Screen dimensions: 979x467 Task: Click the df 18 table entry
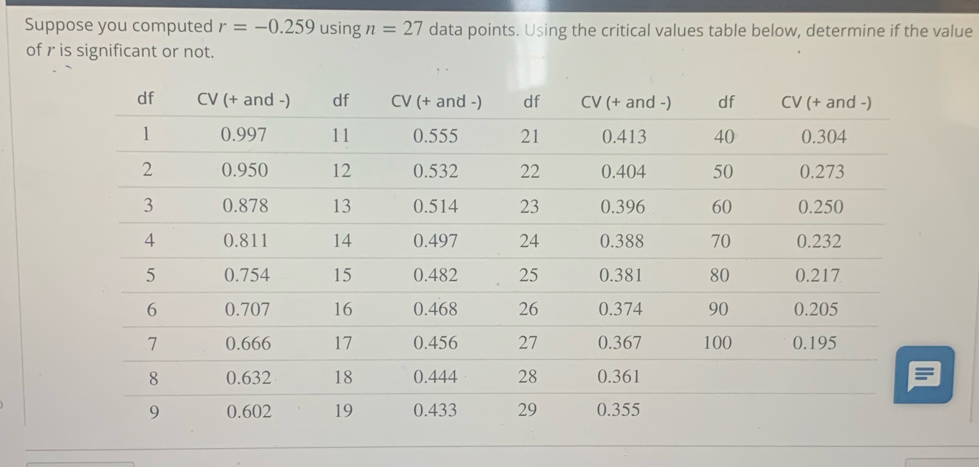(x=342, y=377)
